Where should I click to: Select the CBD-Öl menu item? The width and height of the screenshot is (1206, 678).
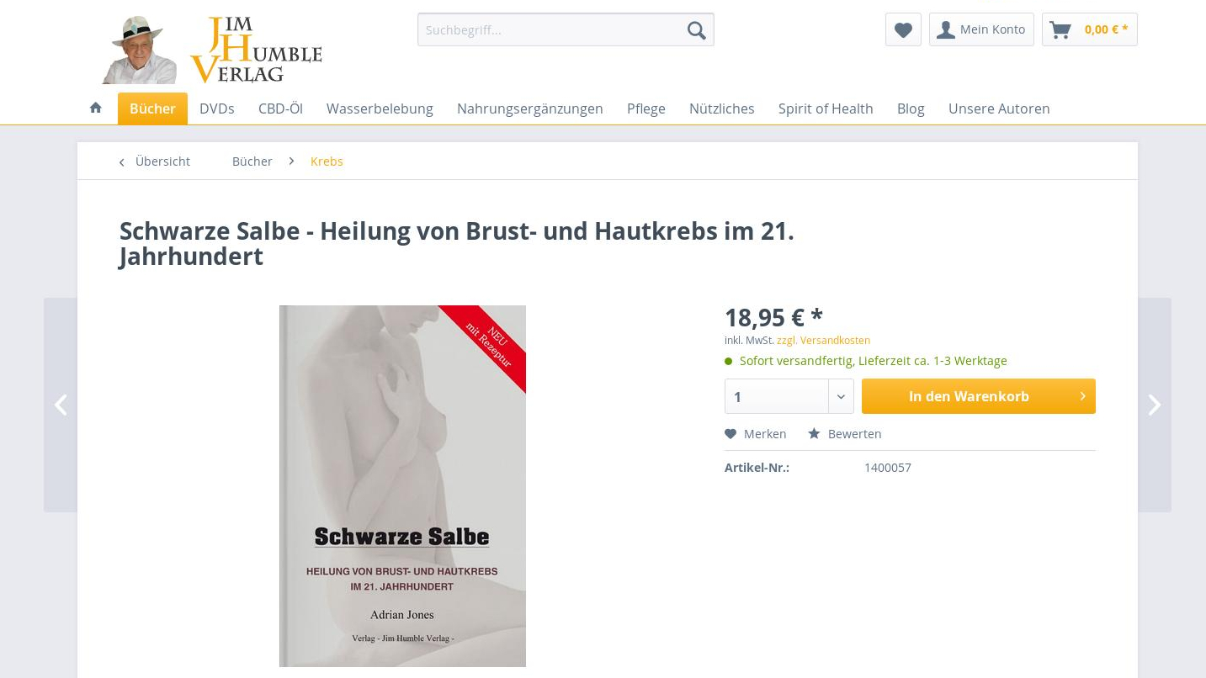(x=280, y=109)
